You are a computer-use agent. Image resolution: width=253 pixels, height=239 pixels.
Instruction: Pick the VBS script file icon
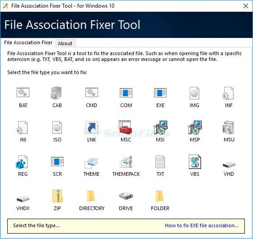[x=195, y=162]
